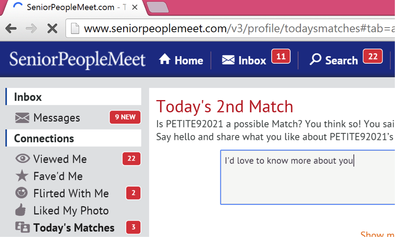This screenshot has height=237, width=395.
Task: Open a new browser tab
Action: (x=158, y=7)
